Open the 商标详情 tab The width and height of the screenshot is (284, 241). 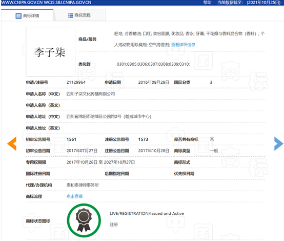point(27,15)
